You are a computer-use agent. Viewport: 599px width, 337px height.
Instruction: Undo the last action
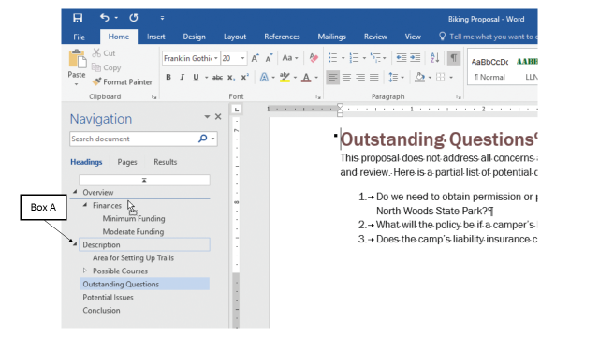pos(104,18)
